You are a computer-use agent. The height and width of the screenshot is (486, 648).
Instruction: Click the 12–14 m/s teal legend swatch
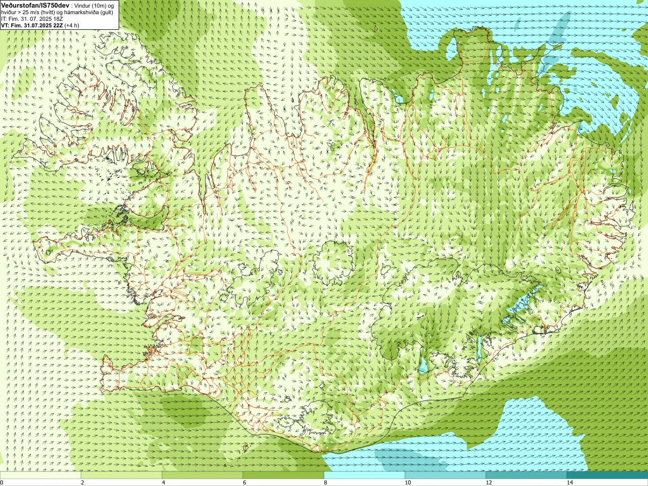(x=526, y=475)
